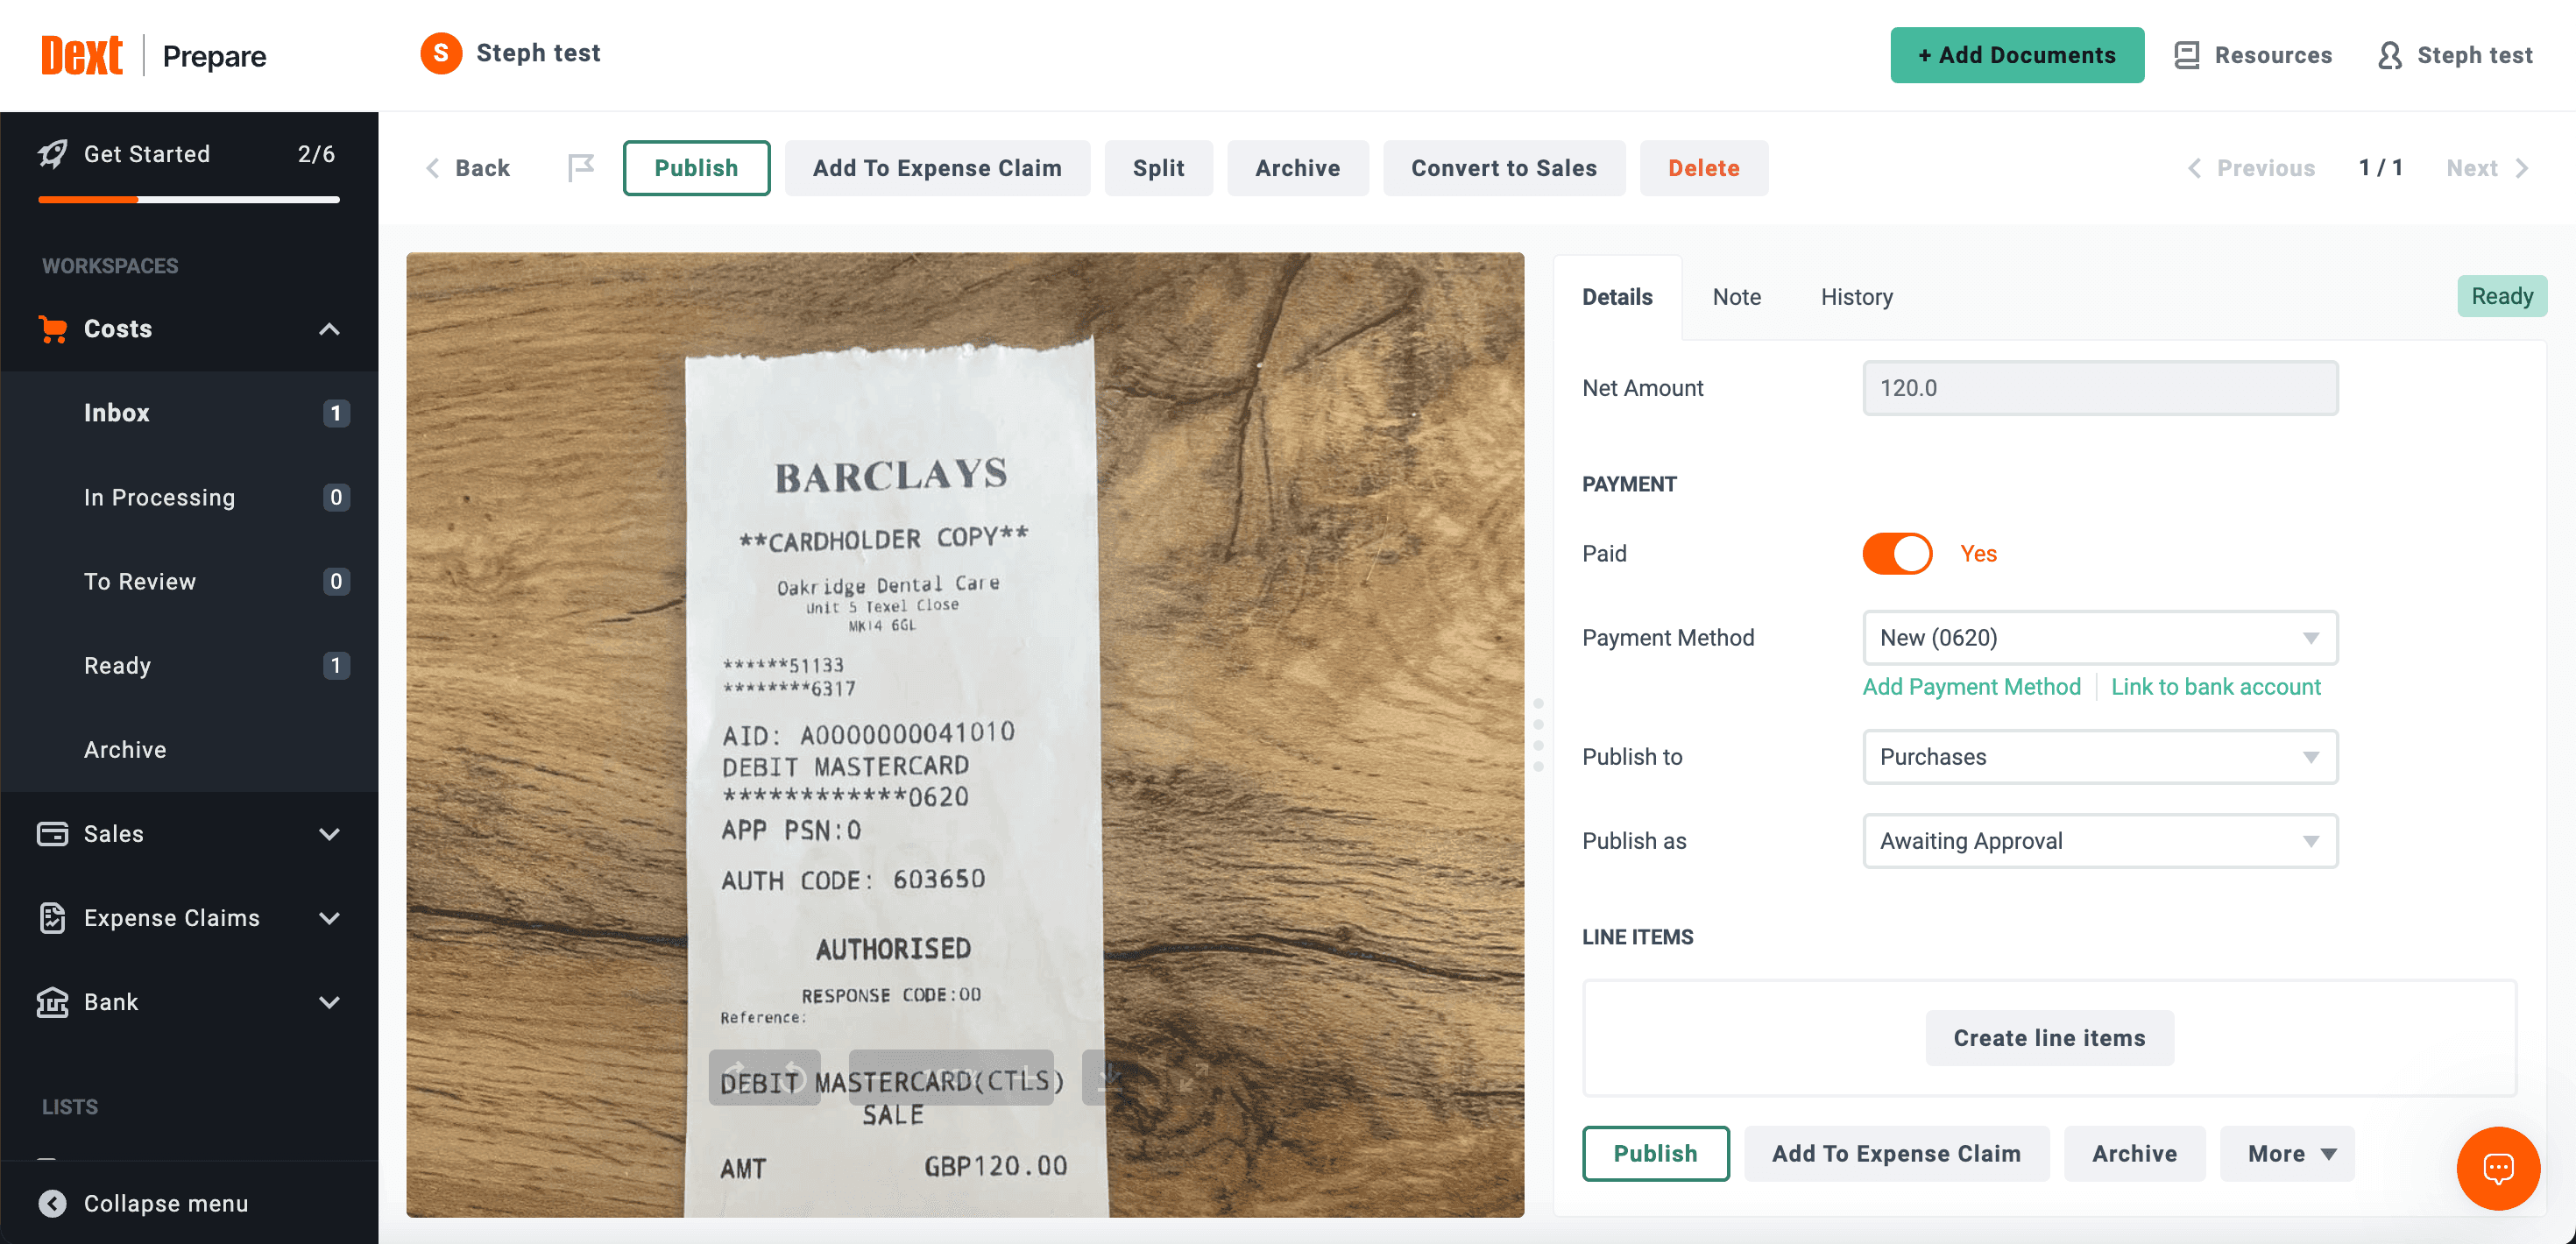Open the live chat support bubble
Viewport: 2576px width, 1244px height.
pos(2497,1167)
